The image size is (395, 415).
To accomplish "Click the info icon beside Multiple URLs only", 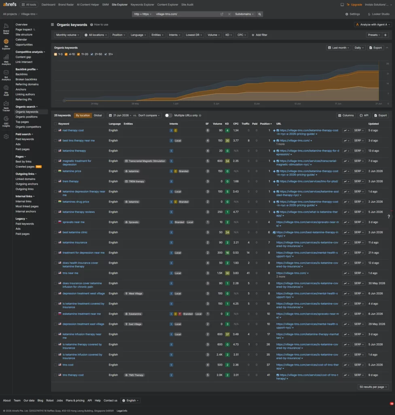I will click(200, 116).
